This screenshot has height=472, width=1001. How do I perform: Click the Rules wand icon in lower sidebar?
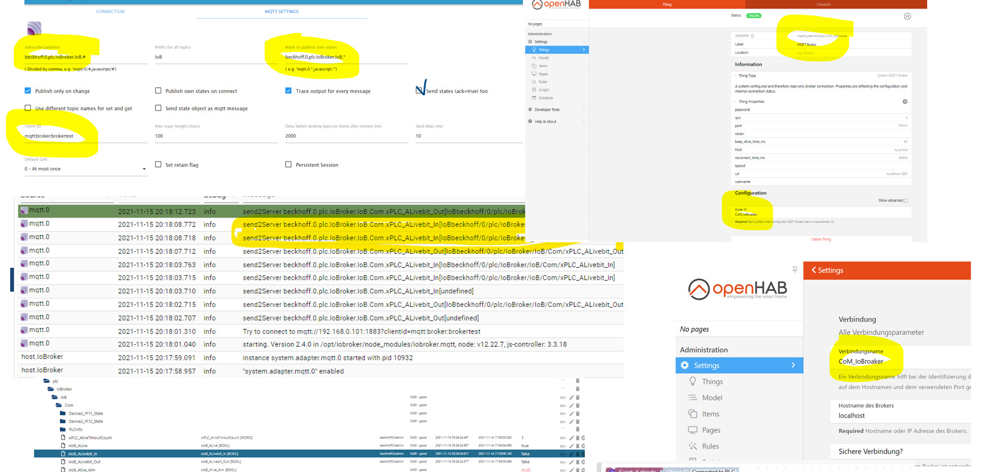[x=693, y=446]
